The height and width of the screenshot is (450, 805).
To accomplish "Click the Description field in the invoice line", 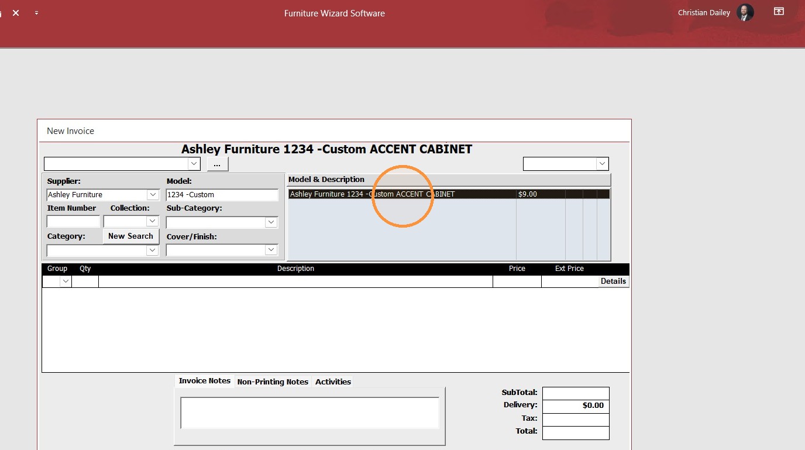I will point(295,281).
